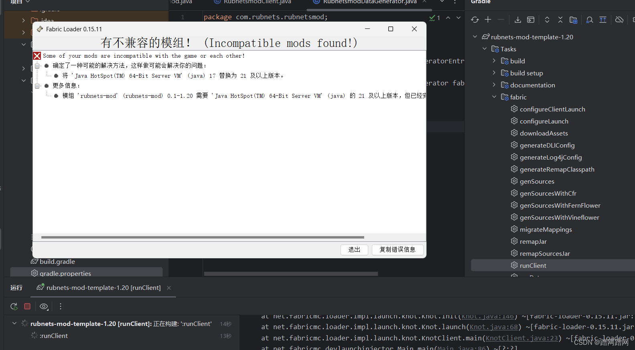Click the rerun icon in Run panel
635x350 pixels.
(x=14, y=306)
